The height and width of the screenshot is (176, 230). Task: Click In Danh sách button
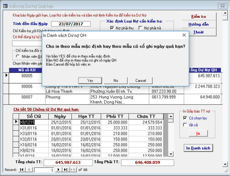[198, 148]
